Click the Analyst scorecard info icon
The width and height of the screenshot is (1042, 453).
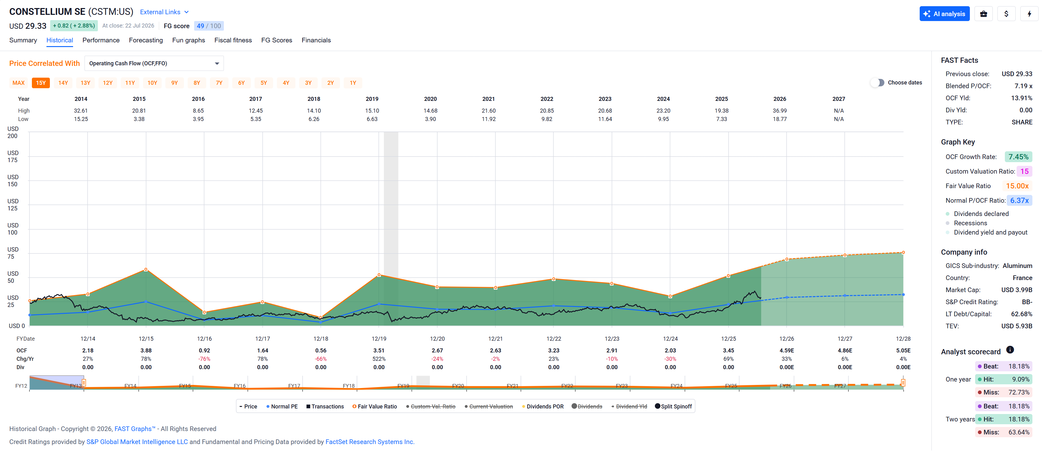click(x=1009, y=350)
